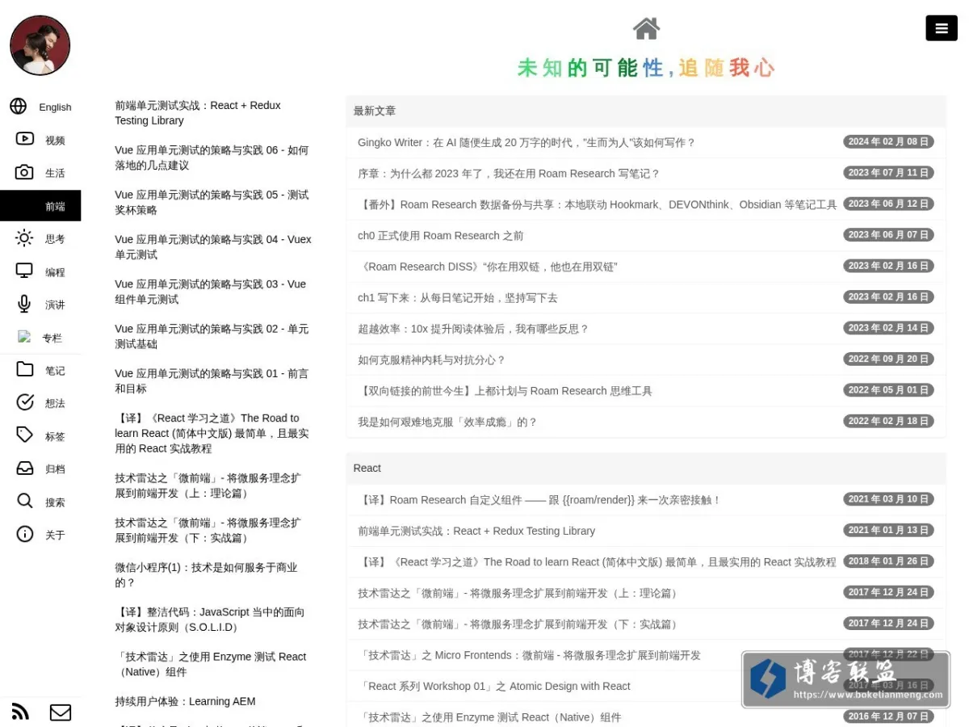Open React list 前端单元测试实战 article
The width and height of the screenshot is (969, 727).
coord(476,531)
